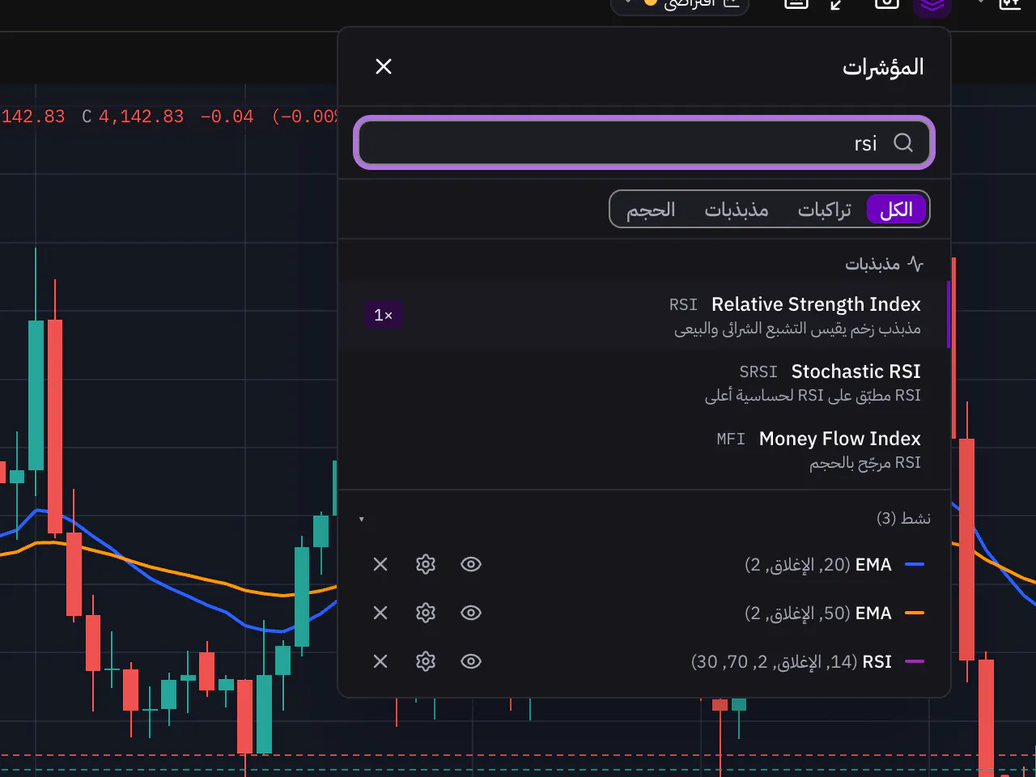Remove the EMA 50 indicator
The height and width of the screenshot is (777, 1036).
(x=380, y=613)
